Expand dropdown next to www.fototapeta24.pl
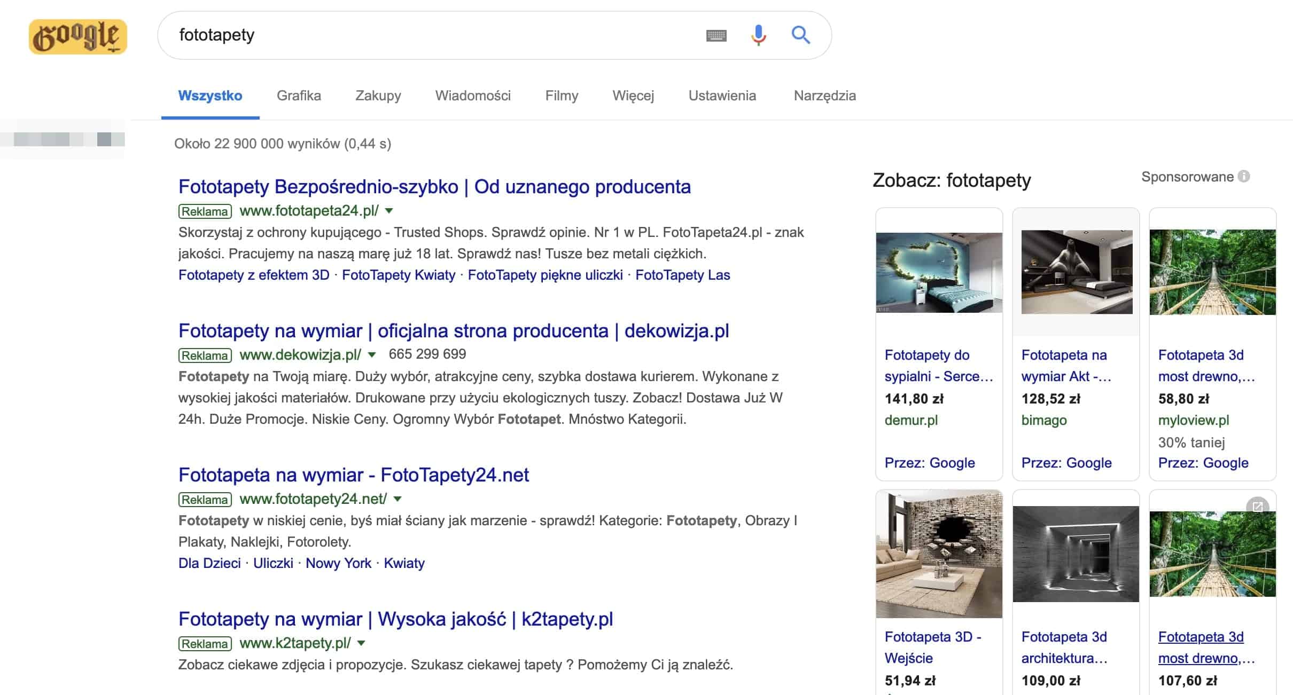This screenshot has width=1293, height=695. (389, 211)
